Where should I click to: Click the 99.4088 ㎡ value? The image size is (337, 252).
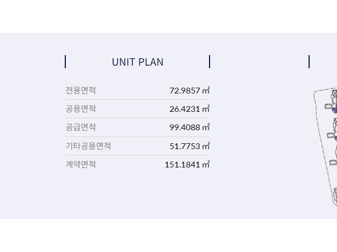tap(190, 127)
